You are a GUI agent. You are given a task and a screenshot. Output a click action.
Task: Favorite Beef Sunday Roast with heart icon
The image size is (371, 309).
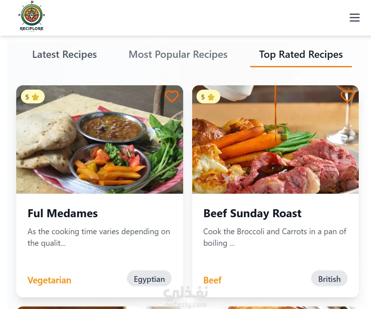[347, 96]
